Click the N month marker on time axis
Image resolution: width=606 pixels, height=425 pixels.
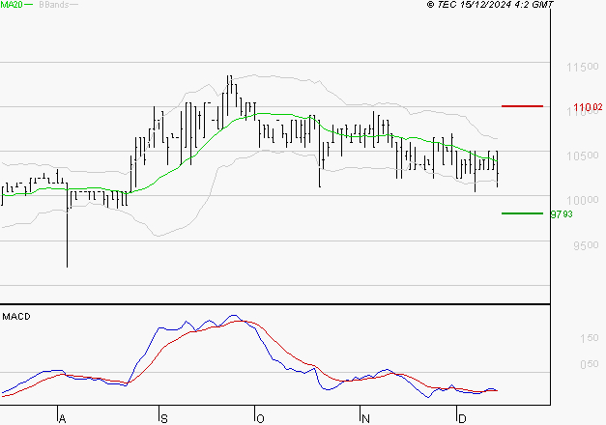pyautogui.click(x=365, y=418)
